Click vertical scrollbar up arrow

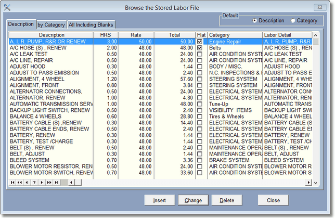(x=316, y=35)
